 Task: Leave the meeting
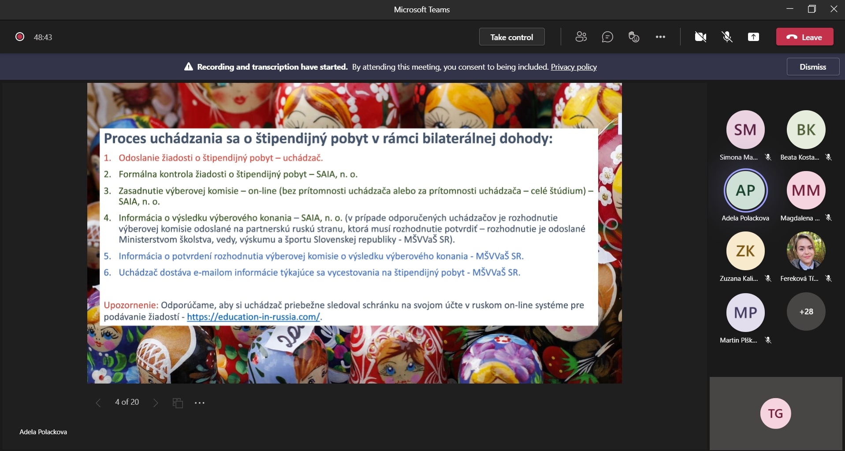pos(804,37)
